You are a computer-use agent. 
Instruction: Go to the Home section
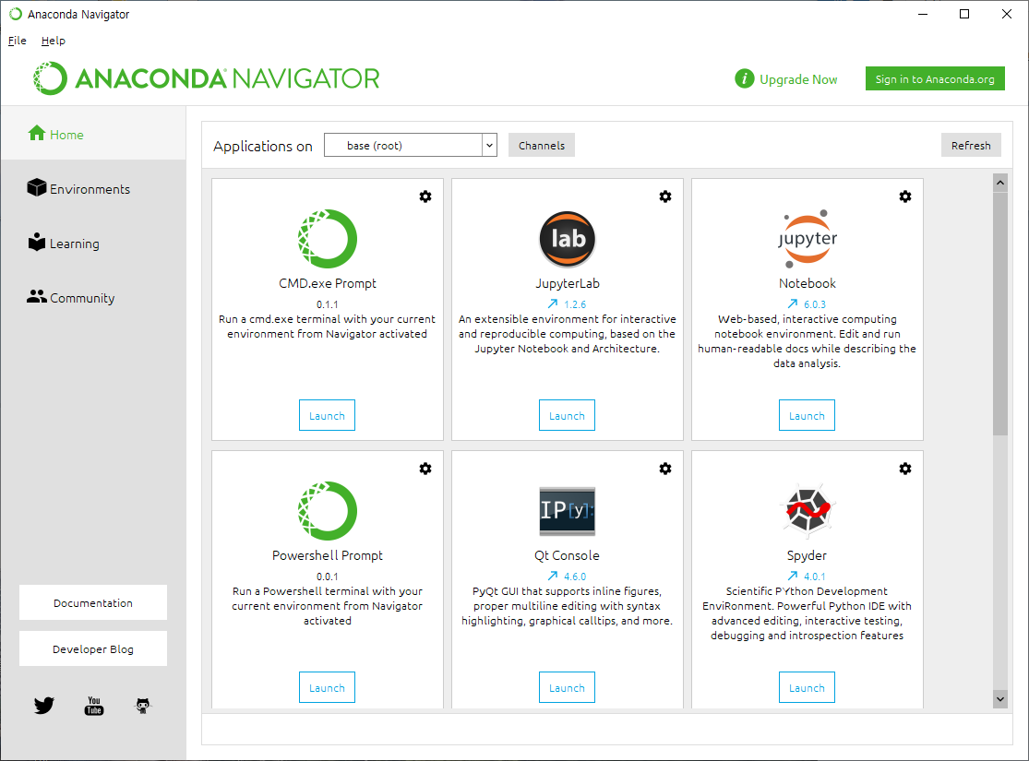point(93,135)
